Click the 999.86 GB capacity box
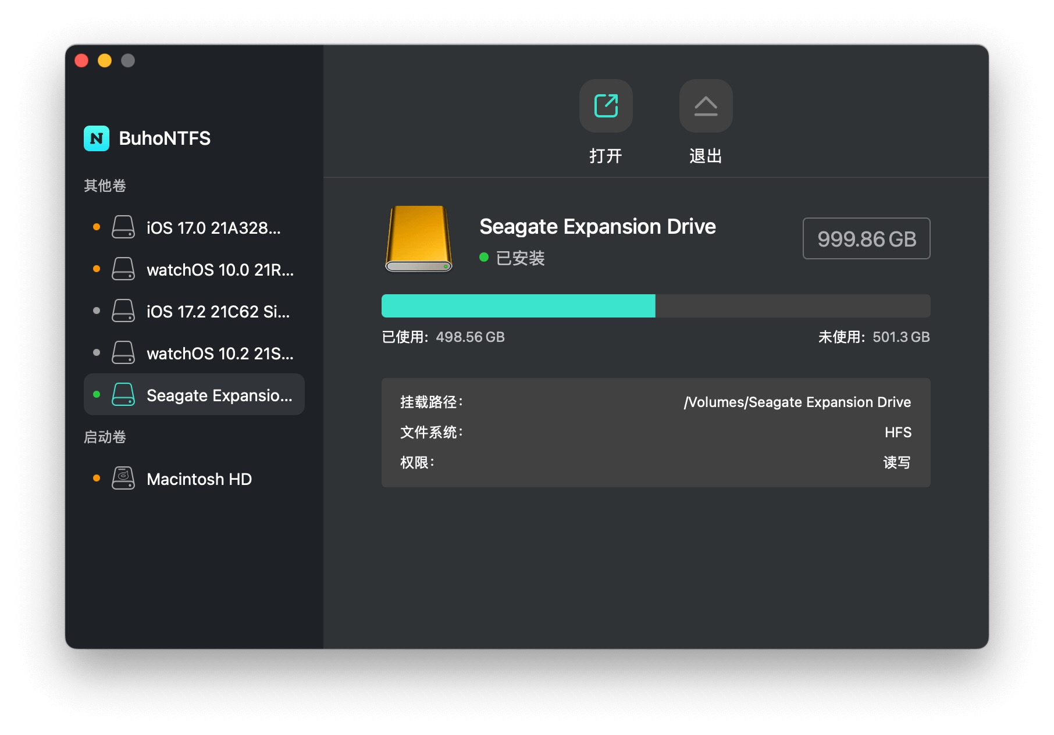The height and width of the screenshot is (735, 1054). [867, 238]
